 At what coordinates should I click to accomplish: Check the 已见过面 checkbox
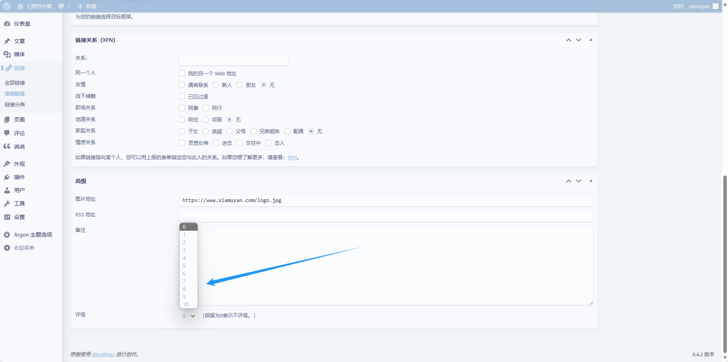182,96
